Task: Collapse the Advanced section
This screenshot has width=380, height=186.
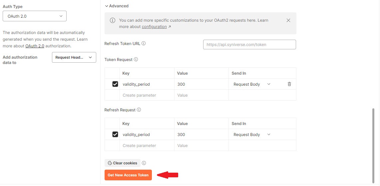Action: [x=117, y=6]
